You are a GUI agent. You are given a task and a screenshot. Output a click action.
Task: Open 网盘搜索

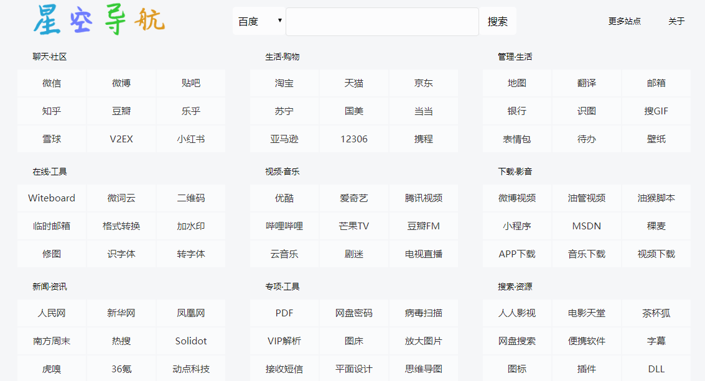click(x=517, y=341)
